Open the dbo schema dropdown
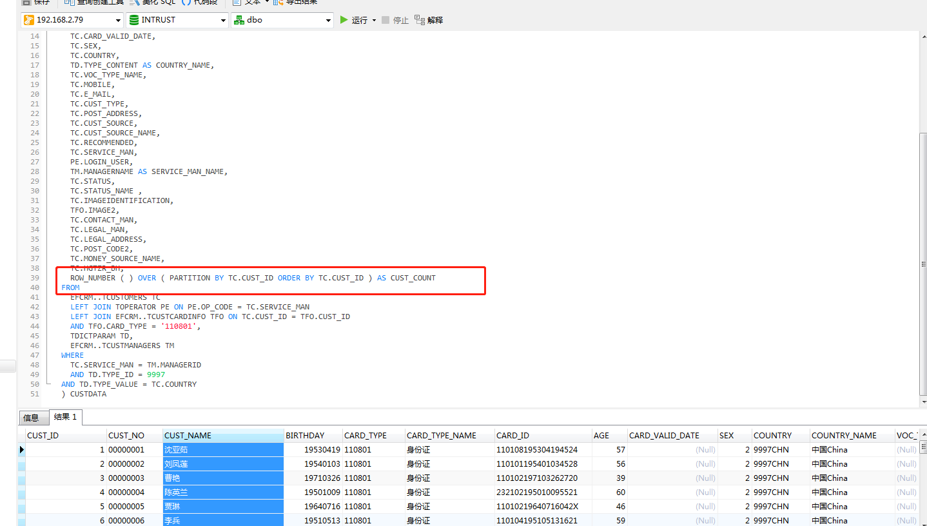Image resolution: width=927 pixels, height=526 pixels. coord(328,19)
